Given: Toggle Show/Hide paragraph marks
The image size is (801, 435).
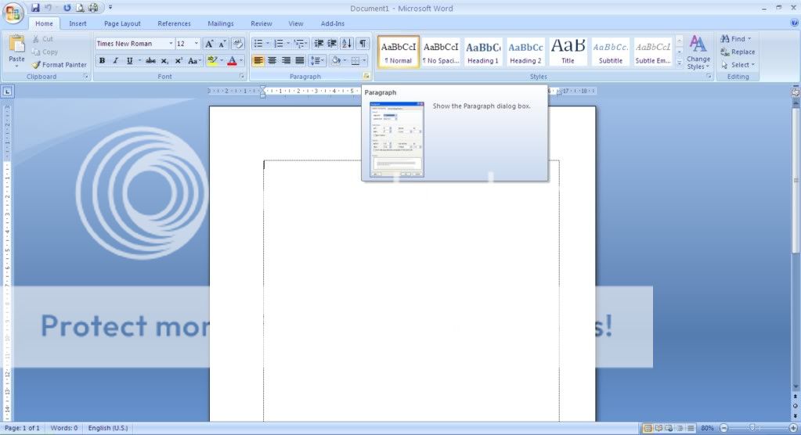Looking at the screenshot, I should (363, 44).
